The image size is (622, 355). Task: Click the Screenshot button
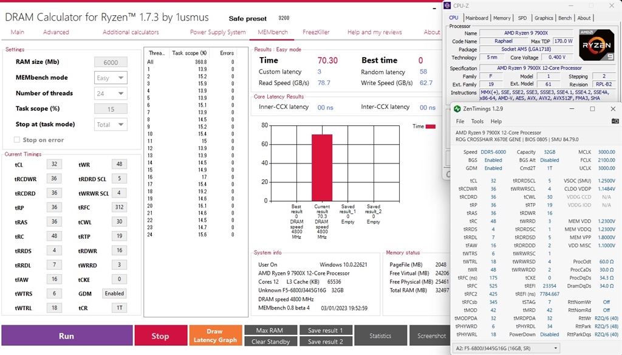(x=431, y=336)
